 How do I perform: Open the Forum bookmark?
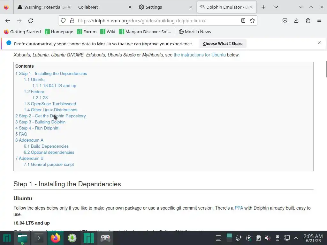click(87, 32)
